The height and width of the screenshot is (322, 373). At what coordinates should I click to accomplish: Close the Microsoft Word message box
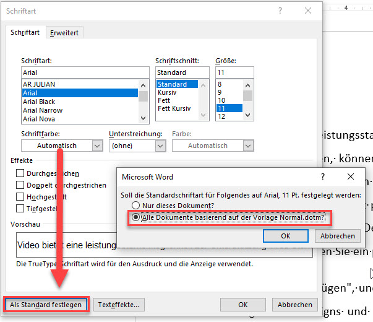coord(350,176)
